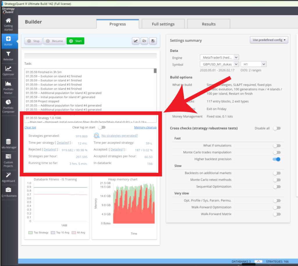Open the Use predefined config dropdown
298x266 pixels.
[x=269, y=40]
